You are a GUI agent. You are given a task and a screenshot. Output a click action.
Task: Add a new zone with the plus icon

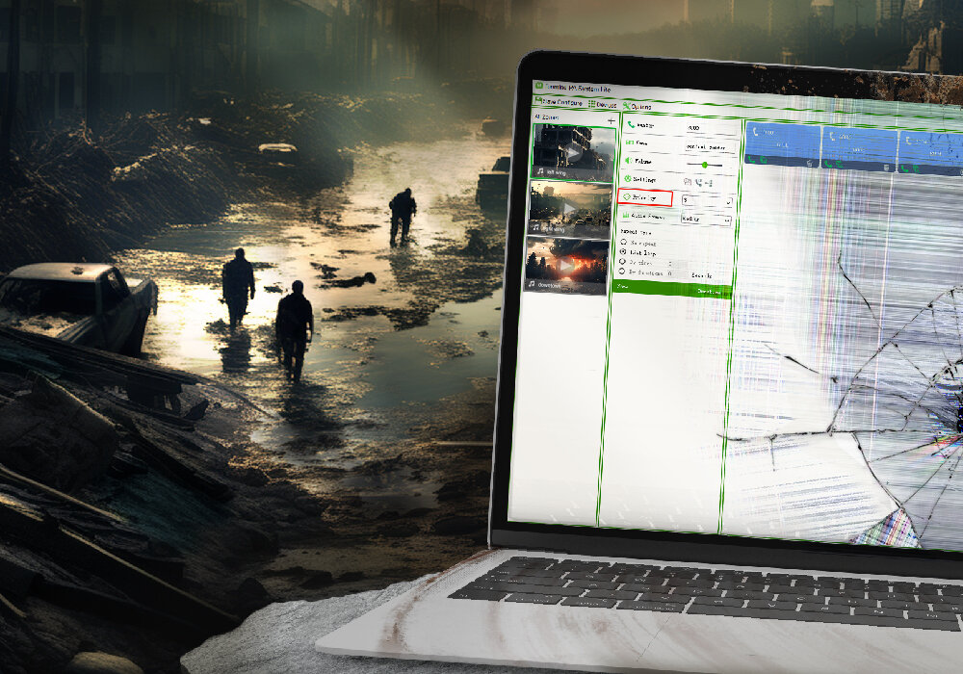point(612,121)
